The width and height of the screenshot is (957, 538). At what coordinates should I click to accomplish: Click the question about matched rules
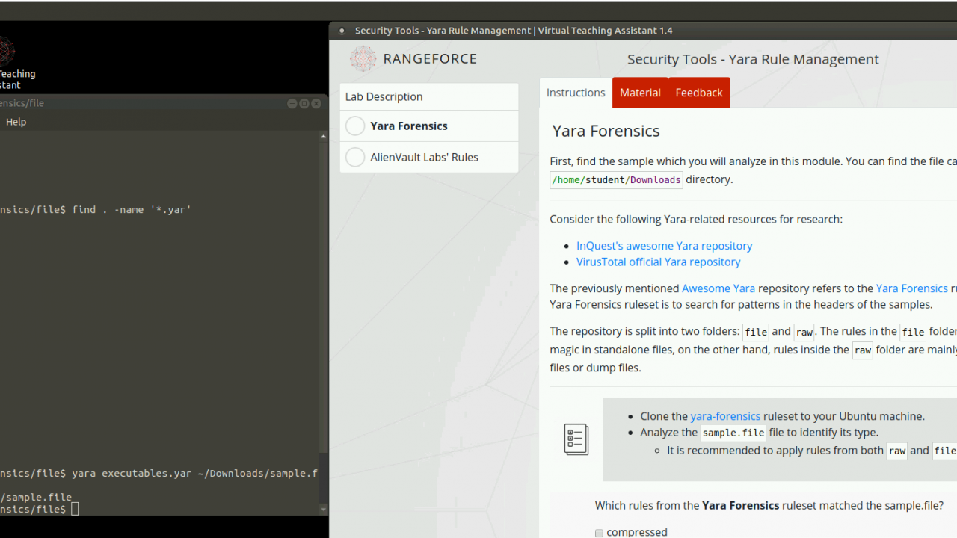[769, 506]
